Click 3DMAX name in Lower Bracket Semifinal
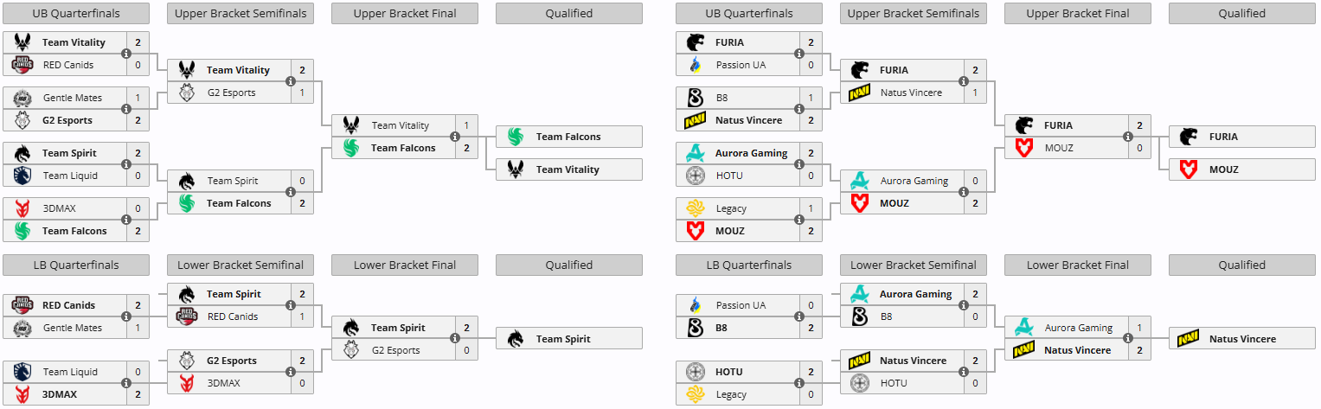The width and height of the screenshot is (1321, 409). (x=225, y=383)
